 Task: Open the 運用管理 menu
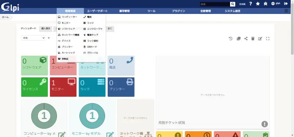tap(125, 11)
